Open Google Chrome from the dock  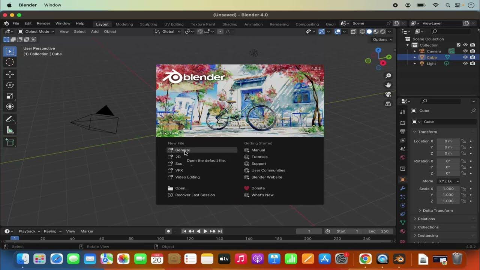(365, 259)
